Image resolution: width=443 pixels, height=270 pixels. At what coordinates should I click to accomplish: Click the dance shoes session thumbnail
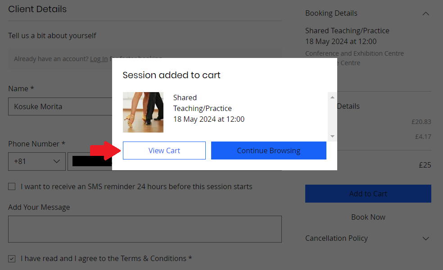[x=143, y=112]
